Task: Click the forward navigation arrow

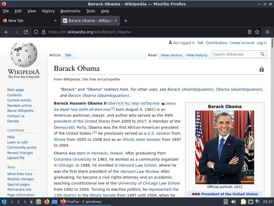Action: pyautogui.click(x=16, y=32)
